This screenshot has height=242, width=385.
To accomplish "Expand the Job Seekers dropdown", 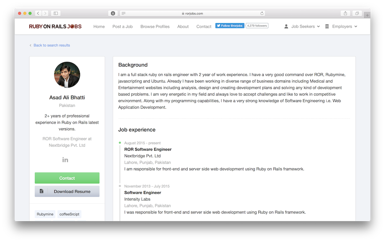I will (303, 26).
